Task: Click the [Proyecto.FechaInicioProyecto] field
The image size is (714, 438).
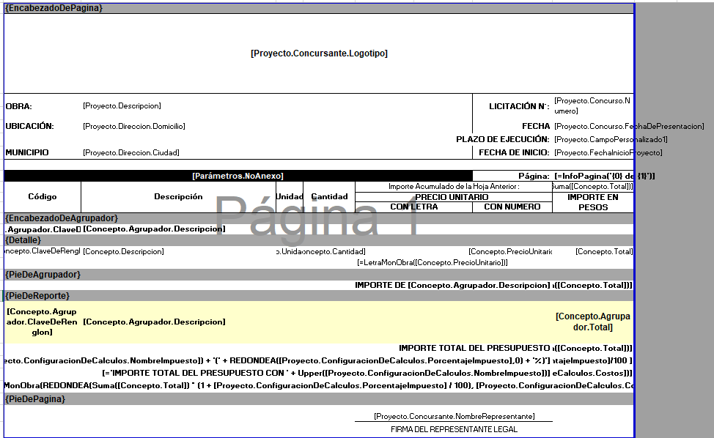Action: [x=608, y=152]
